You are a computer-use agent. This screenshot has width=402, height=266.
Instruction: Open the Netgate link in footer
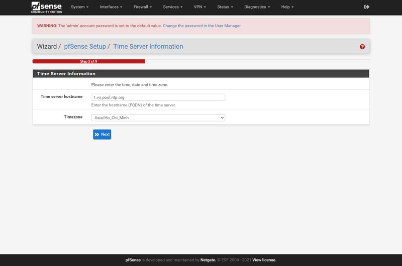[208, 260]
